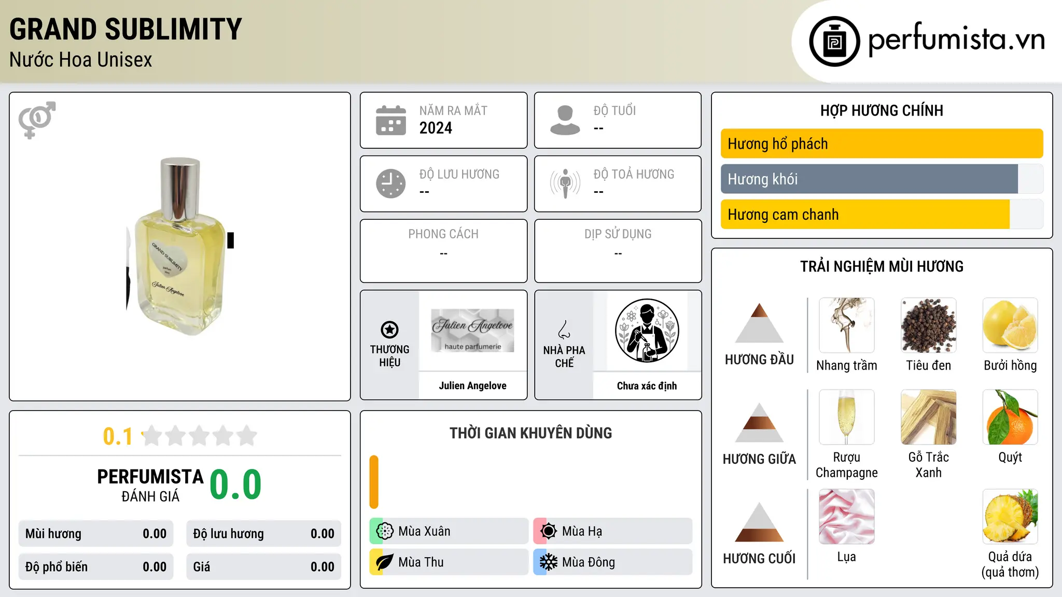
Task: Click the HƯƠNG GIỮA label
Action: pyautogui.click(x=759, y=459)
